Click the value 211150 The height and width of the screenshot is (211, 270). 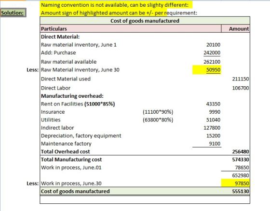(x=241, y=79)
